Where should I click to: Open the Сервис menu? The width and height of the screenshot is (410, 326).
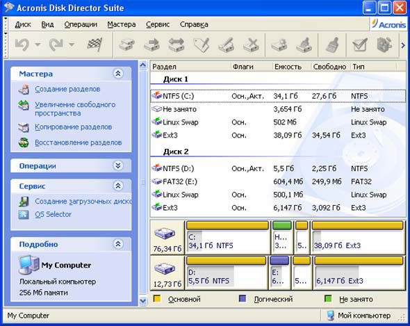[158, 24]
